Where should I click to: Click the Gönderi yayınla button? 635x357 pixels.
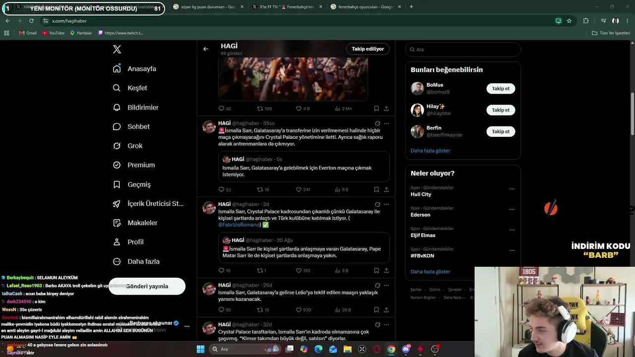147,286
